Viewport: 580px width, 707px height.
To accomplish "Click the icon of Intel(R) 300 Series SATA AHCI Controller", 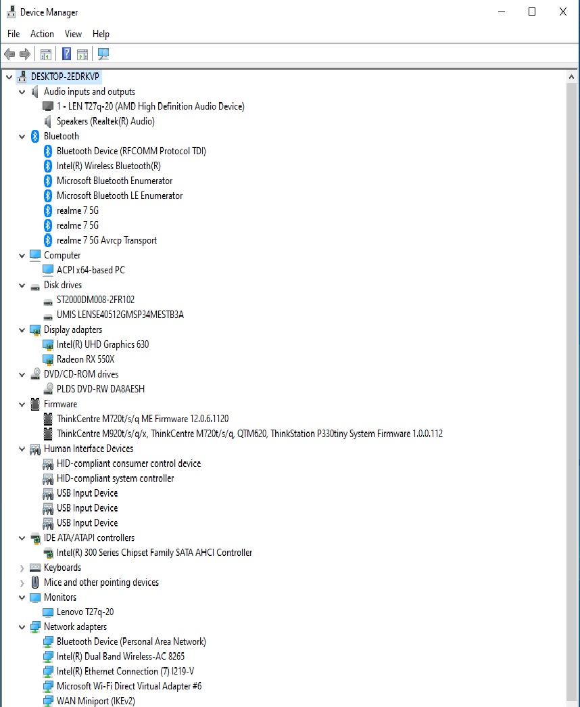I will coord(48,553).
